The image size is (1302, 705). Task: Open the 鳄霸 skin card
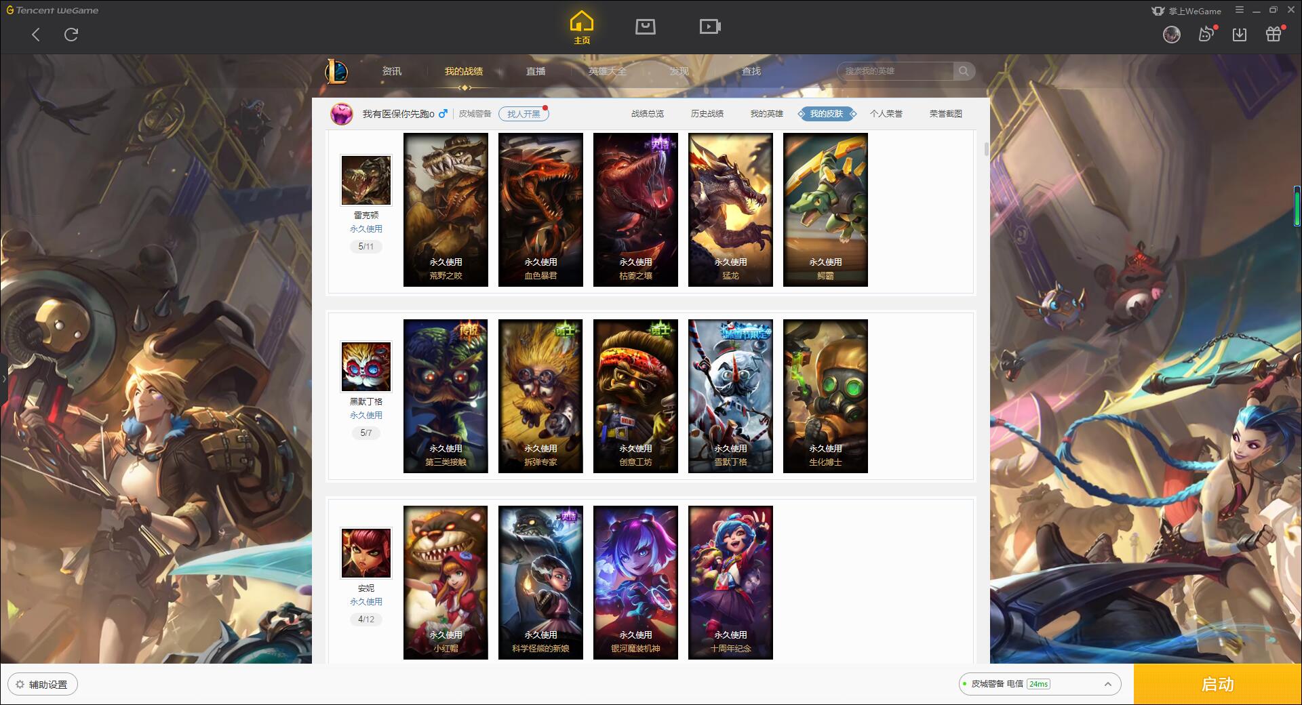pos(825,209)
